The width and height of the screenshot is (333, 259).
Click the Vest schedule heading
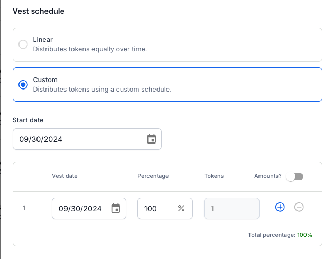[x=39, y=11]
